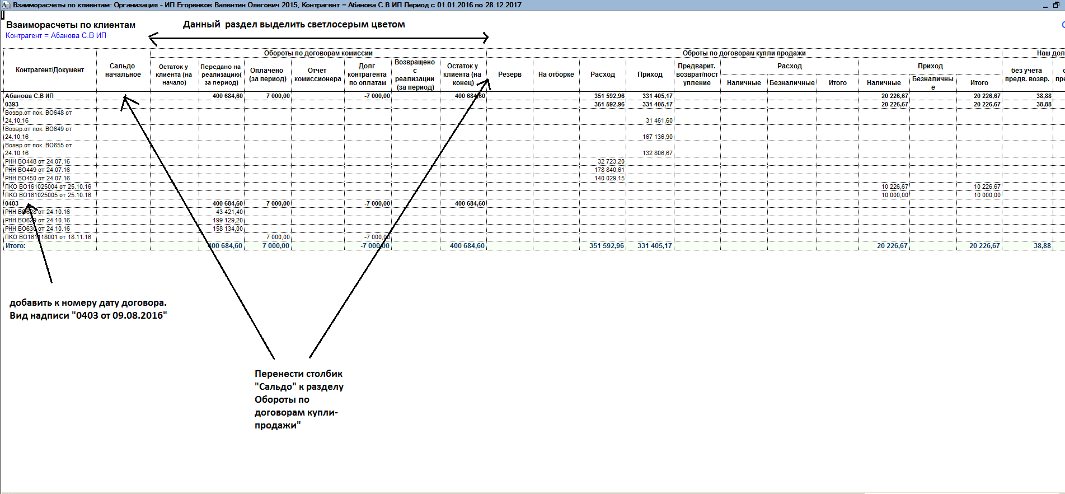
Task: Click the 'Обороты по договорам комиссии' group header
Action: 318,53
